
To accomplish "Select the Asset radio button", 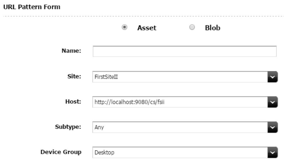I will (x=125, y=27).
